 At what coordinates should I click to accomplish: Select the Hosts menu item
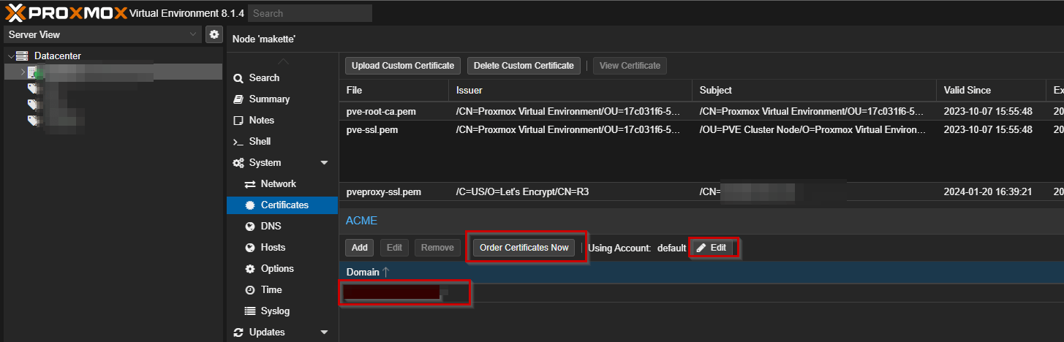282,247
